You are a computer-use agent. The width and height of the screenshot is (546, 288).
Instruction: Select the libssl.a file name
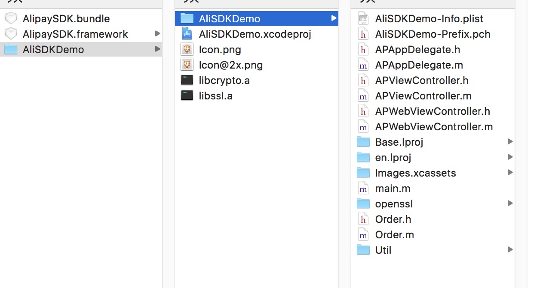[x=216, y=96]
